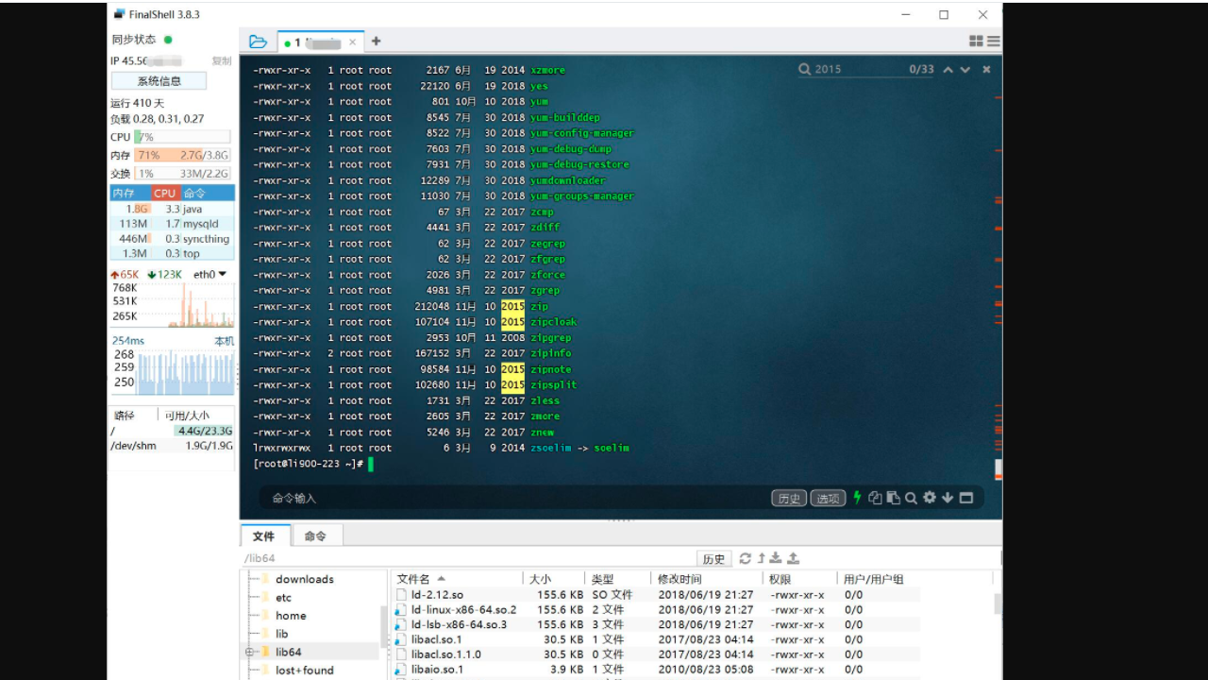Click the green lightning icon in command bar
1208x680 pixels.
tap(857, 498)
